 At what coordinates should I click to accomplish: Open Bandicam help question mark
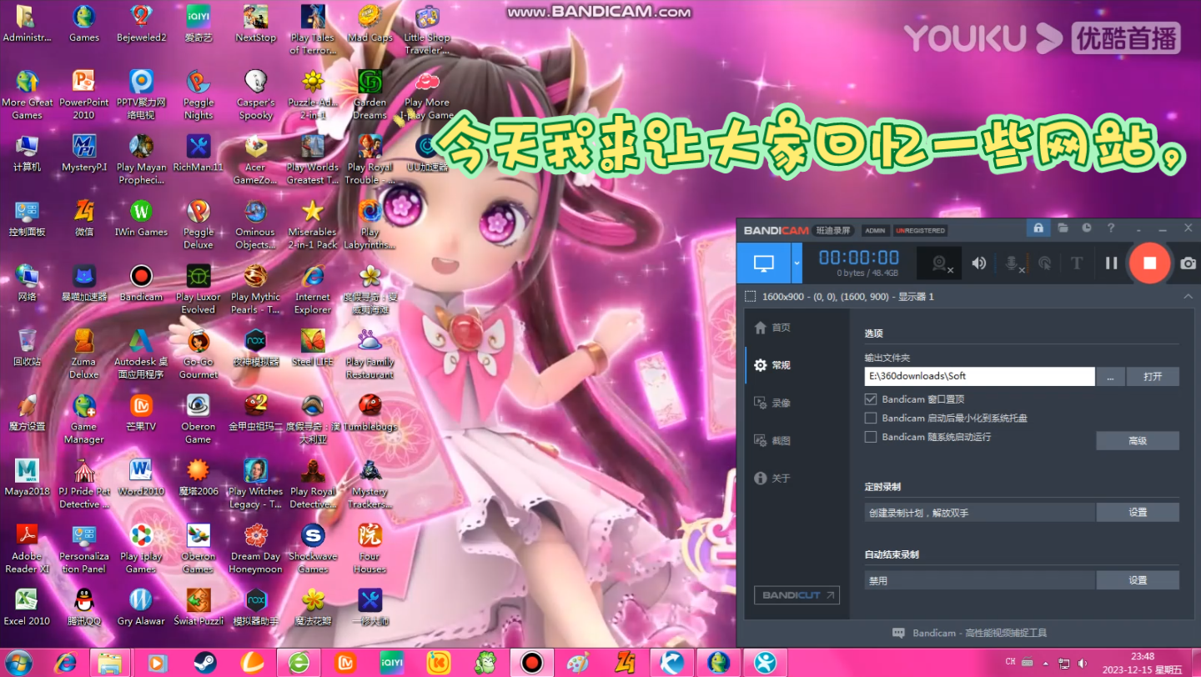pyautogui.click(x=1111, y=228)
